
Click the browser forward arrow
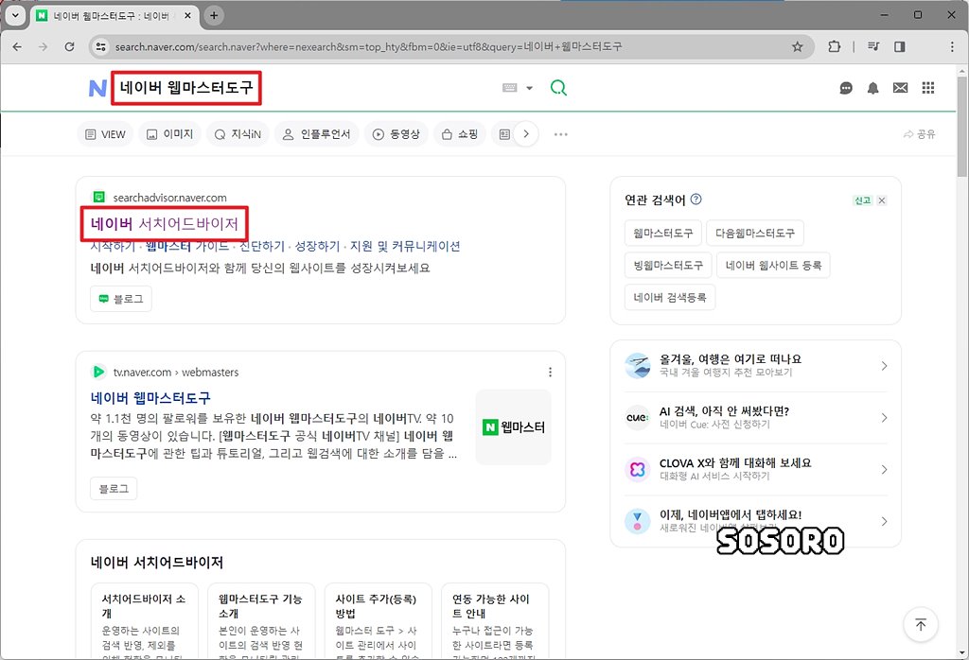point(43,47)
